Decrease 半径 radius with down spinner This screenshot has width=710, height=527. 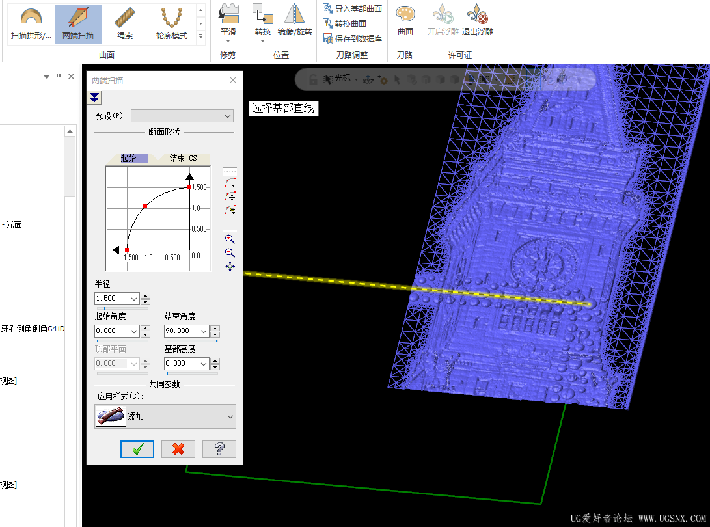point(145,301)
